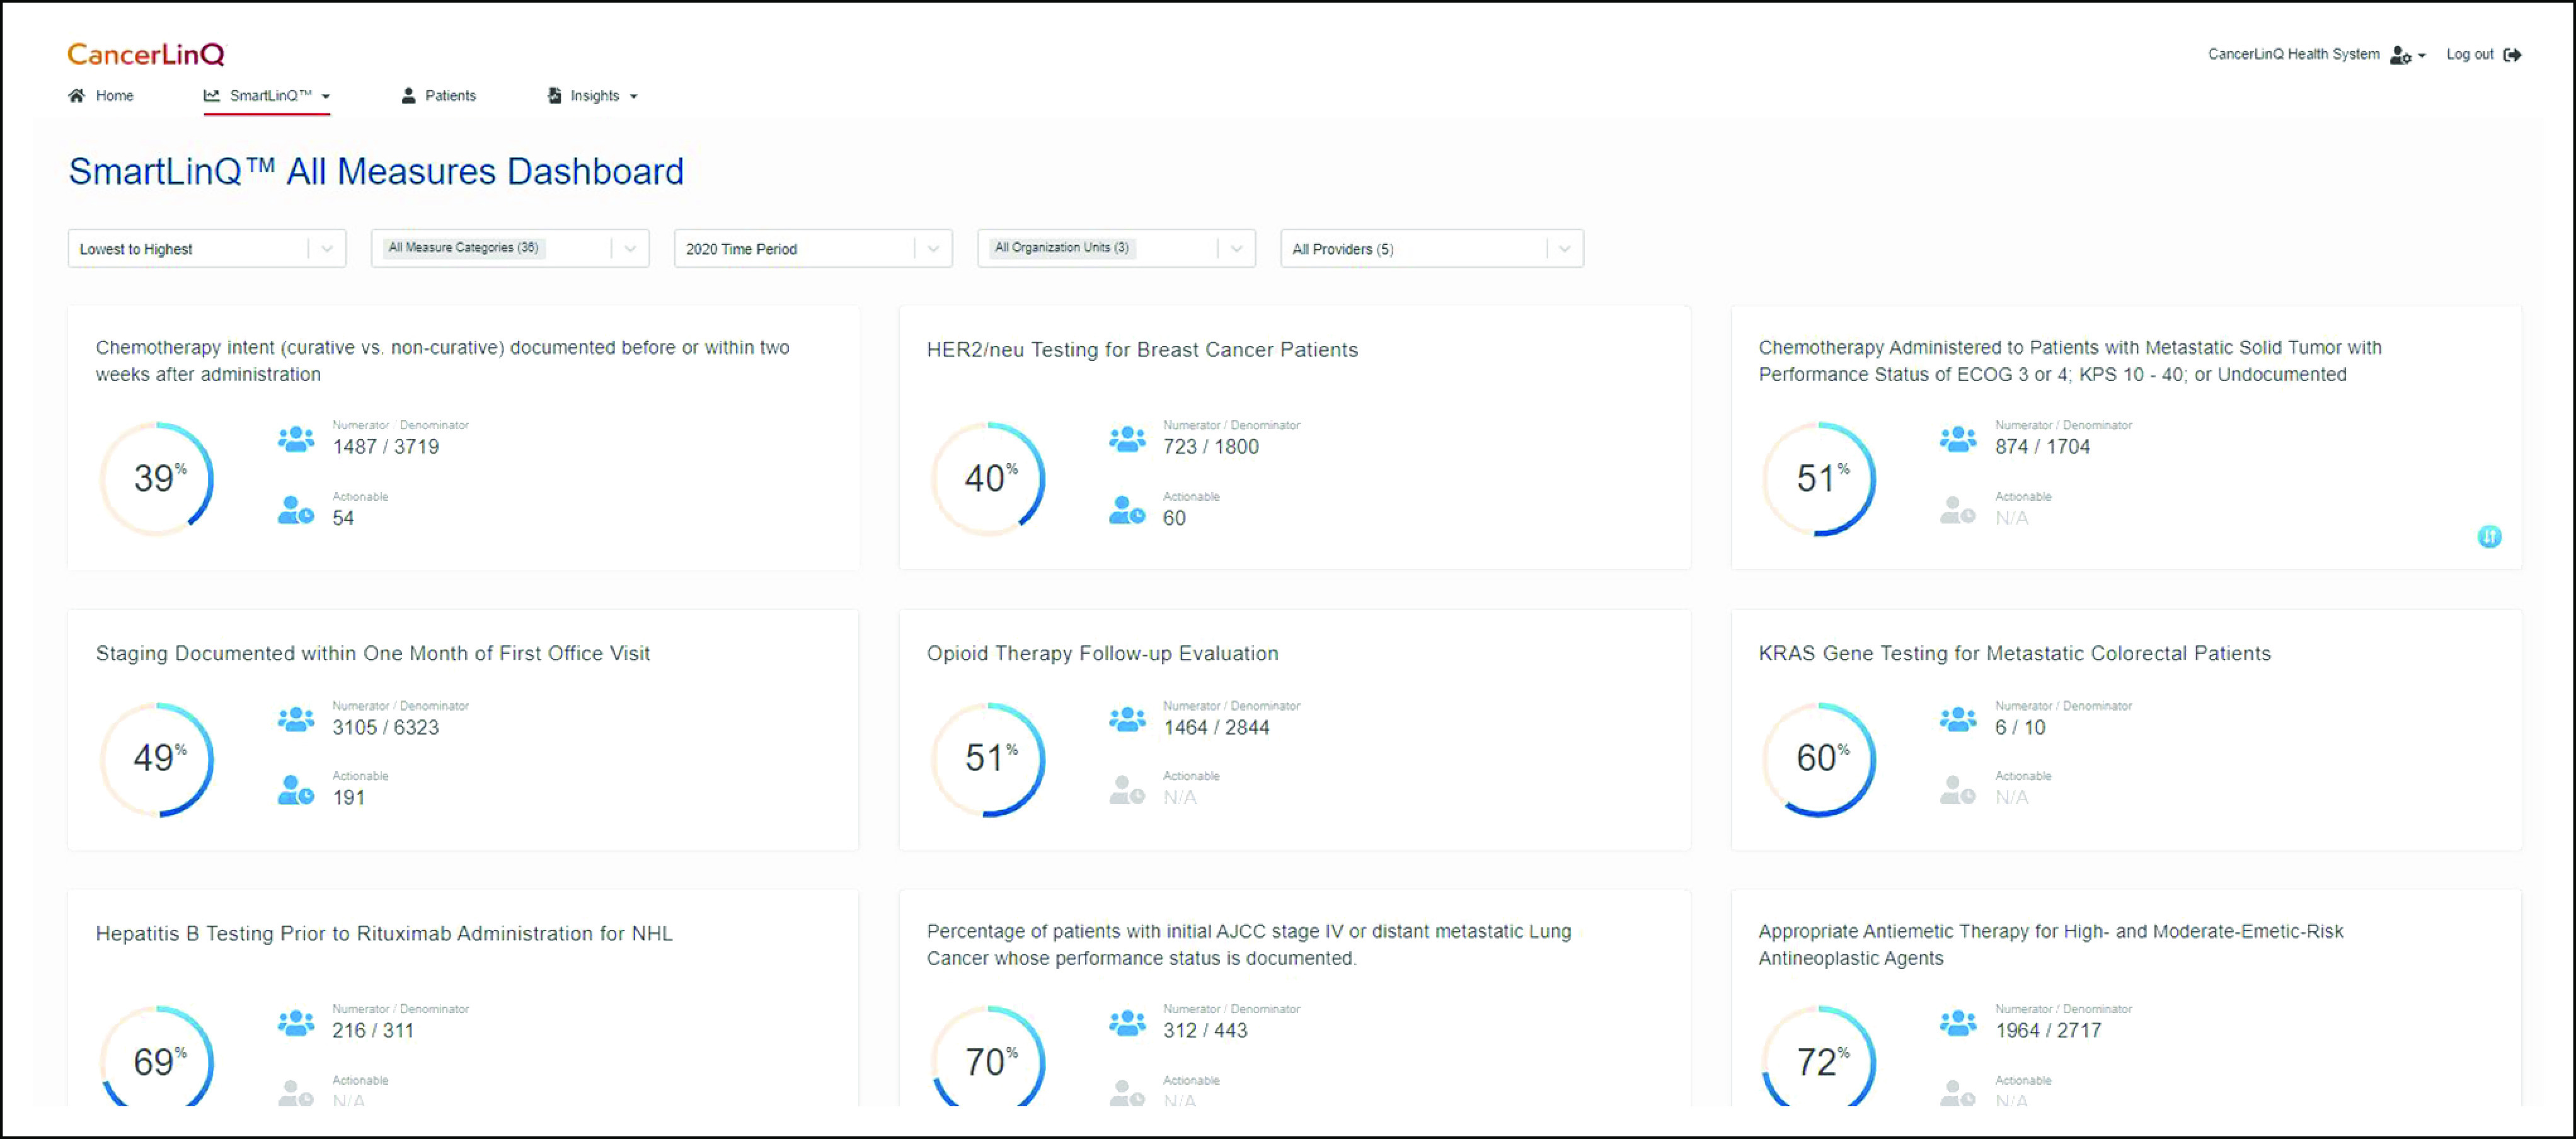The width and height of the screenshot is (2576, 1139).
Task: Expand the Insights menu caret
Action: click(634, 97)
